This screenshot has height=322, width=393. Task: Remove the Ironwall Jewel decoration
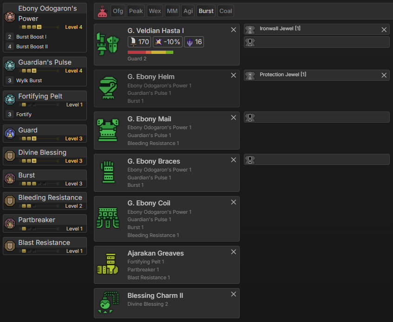384,30
